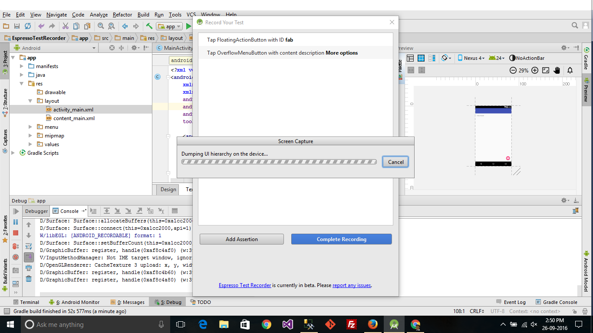Click the Synchronize icon in main toolbar
Image resolution: width=593 pixels, height=333 pixels.
pos(28,26)
